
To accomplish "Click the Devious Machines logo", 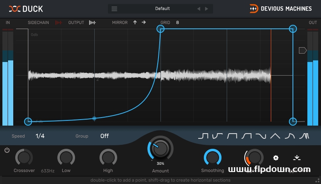I will (x=280, y=8).
